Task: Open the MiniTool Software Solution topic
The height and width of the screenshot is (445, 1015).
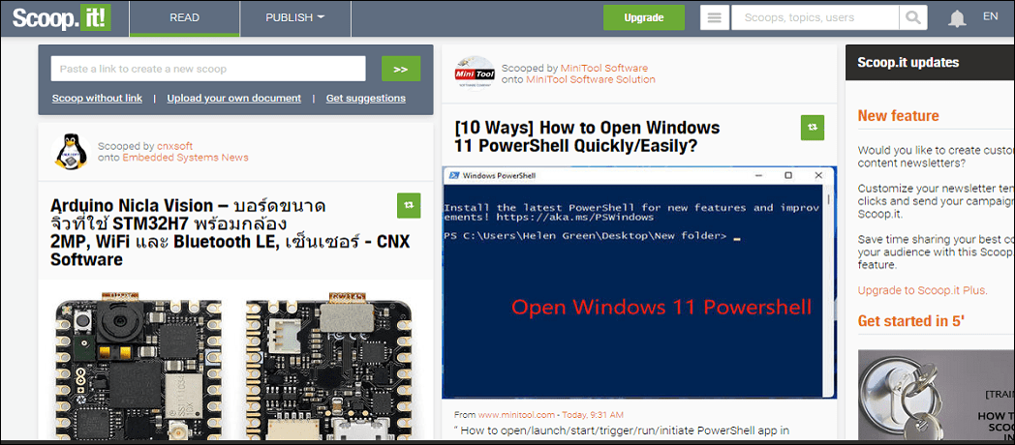Action: (591, 79)
